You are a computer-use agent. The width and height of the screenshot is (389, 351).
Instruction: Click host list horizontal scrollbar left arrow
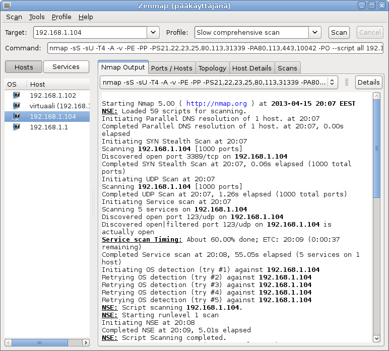pos(8,342)
